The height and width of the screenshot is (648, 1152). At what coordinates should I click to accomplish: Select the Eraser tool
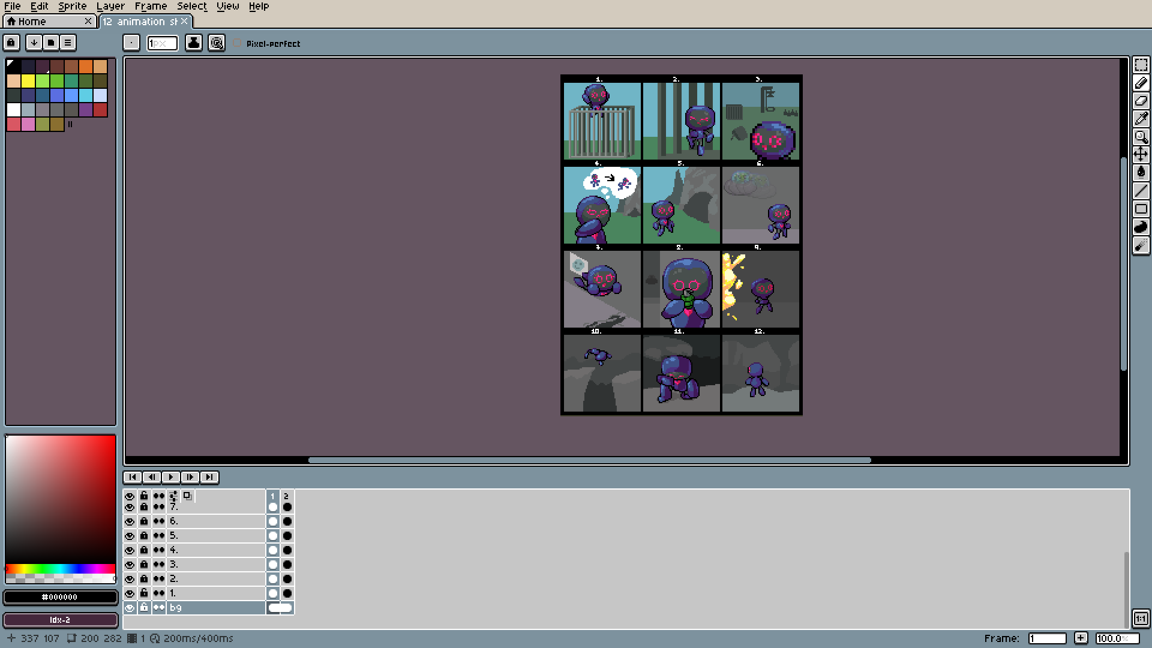pos(1141,101)
